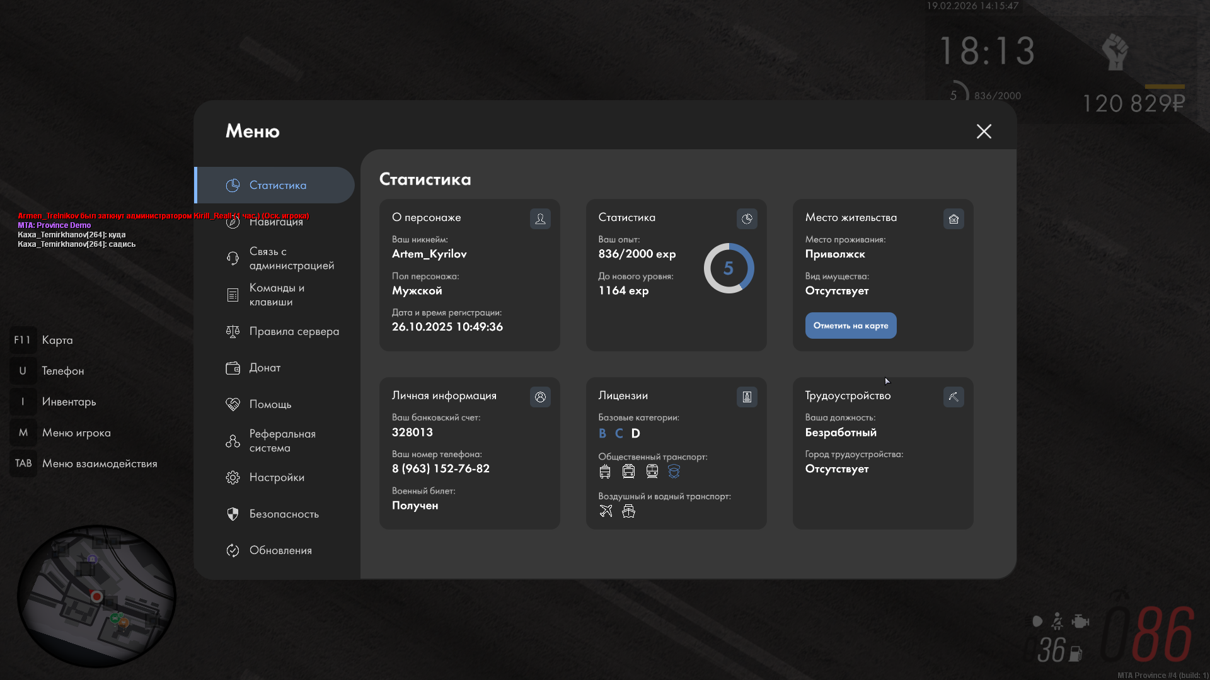
Task: Close the Меню window with X
Action: 984,131
